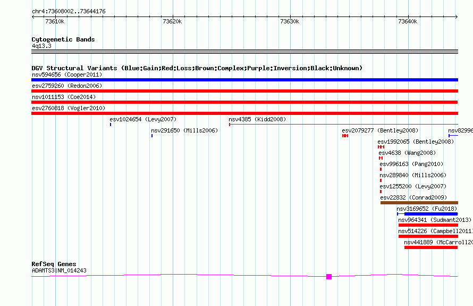This screenshot has height=306, width=473.
Task: Click the thin red nsv4385 Kidd2008 line
Action: [343, 124]
